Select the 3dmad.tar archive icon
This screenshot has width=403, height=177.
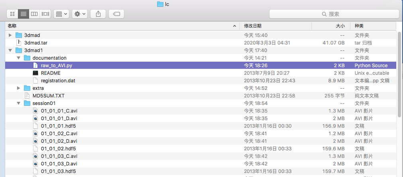pos(19,43)
